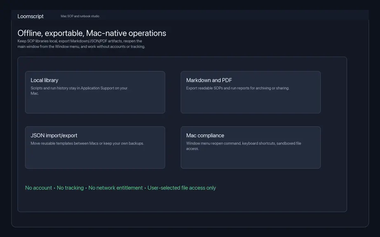Select the Mac compliance card
This screenshot has width=380, height=237.
251,148
